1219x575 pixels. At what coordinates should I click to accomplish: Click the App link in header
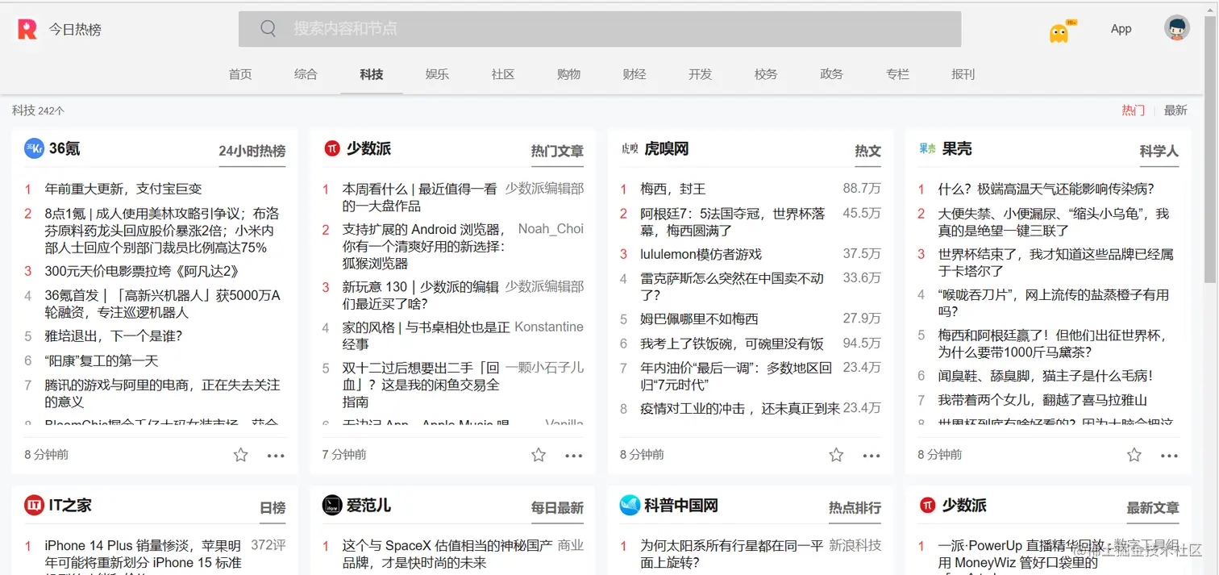[x=1121, y=29]
